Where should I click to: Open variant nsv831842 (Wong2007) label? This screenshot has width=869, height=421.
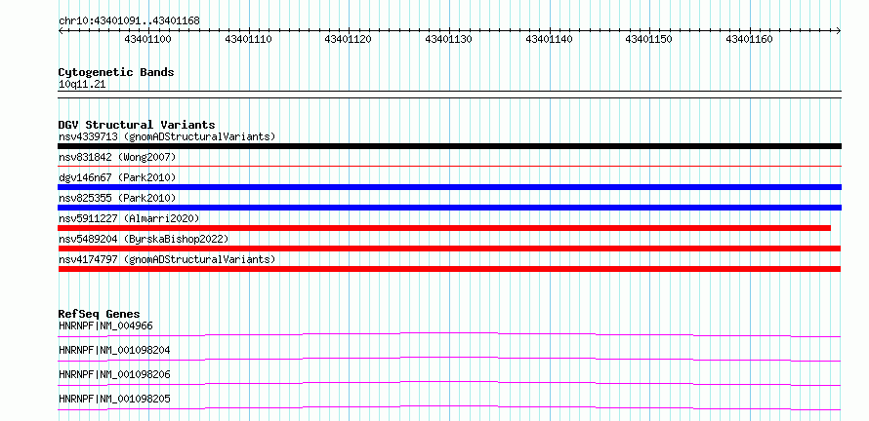pyautogui.click(x=117, y=157)
